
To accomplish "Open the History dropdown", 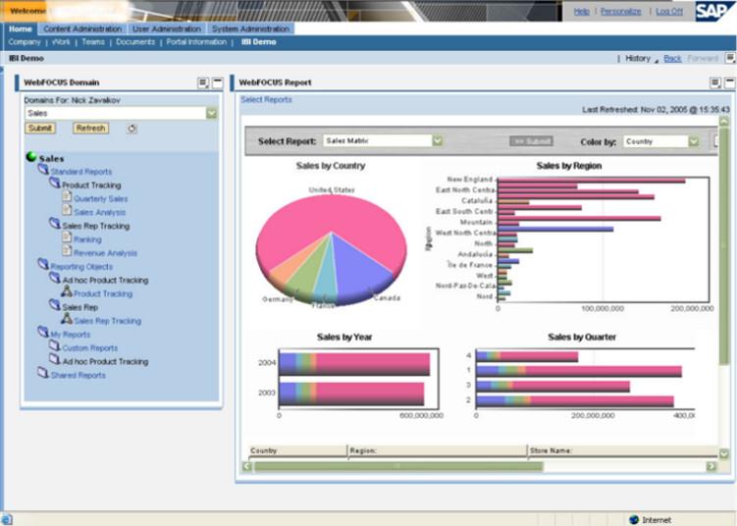I will [641, 58].
